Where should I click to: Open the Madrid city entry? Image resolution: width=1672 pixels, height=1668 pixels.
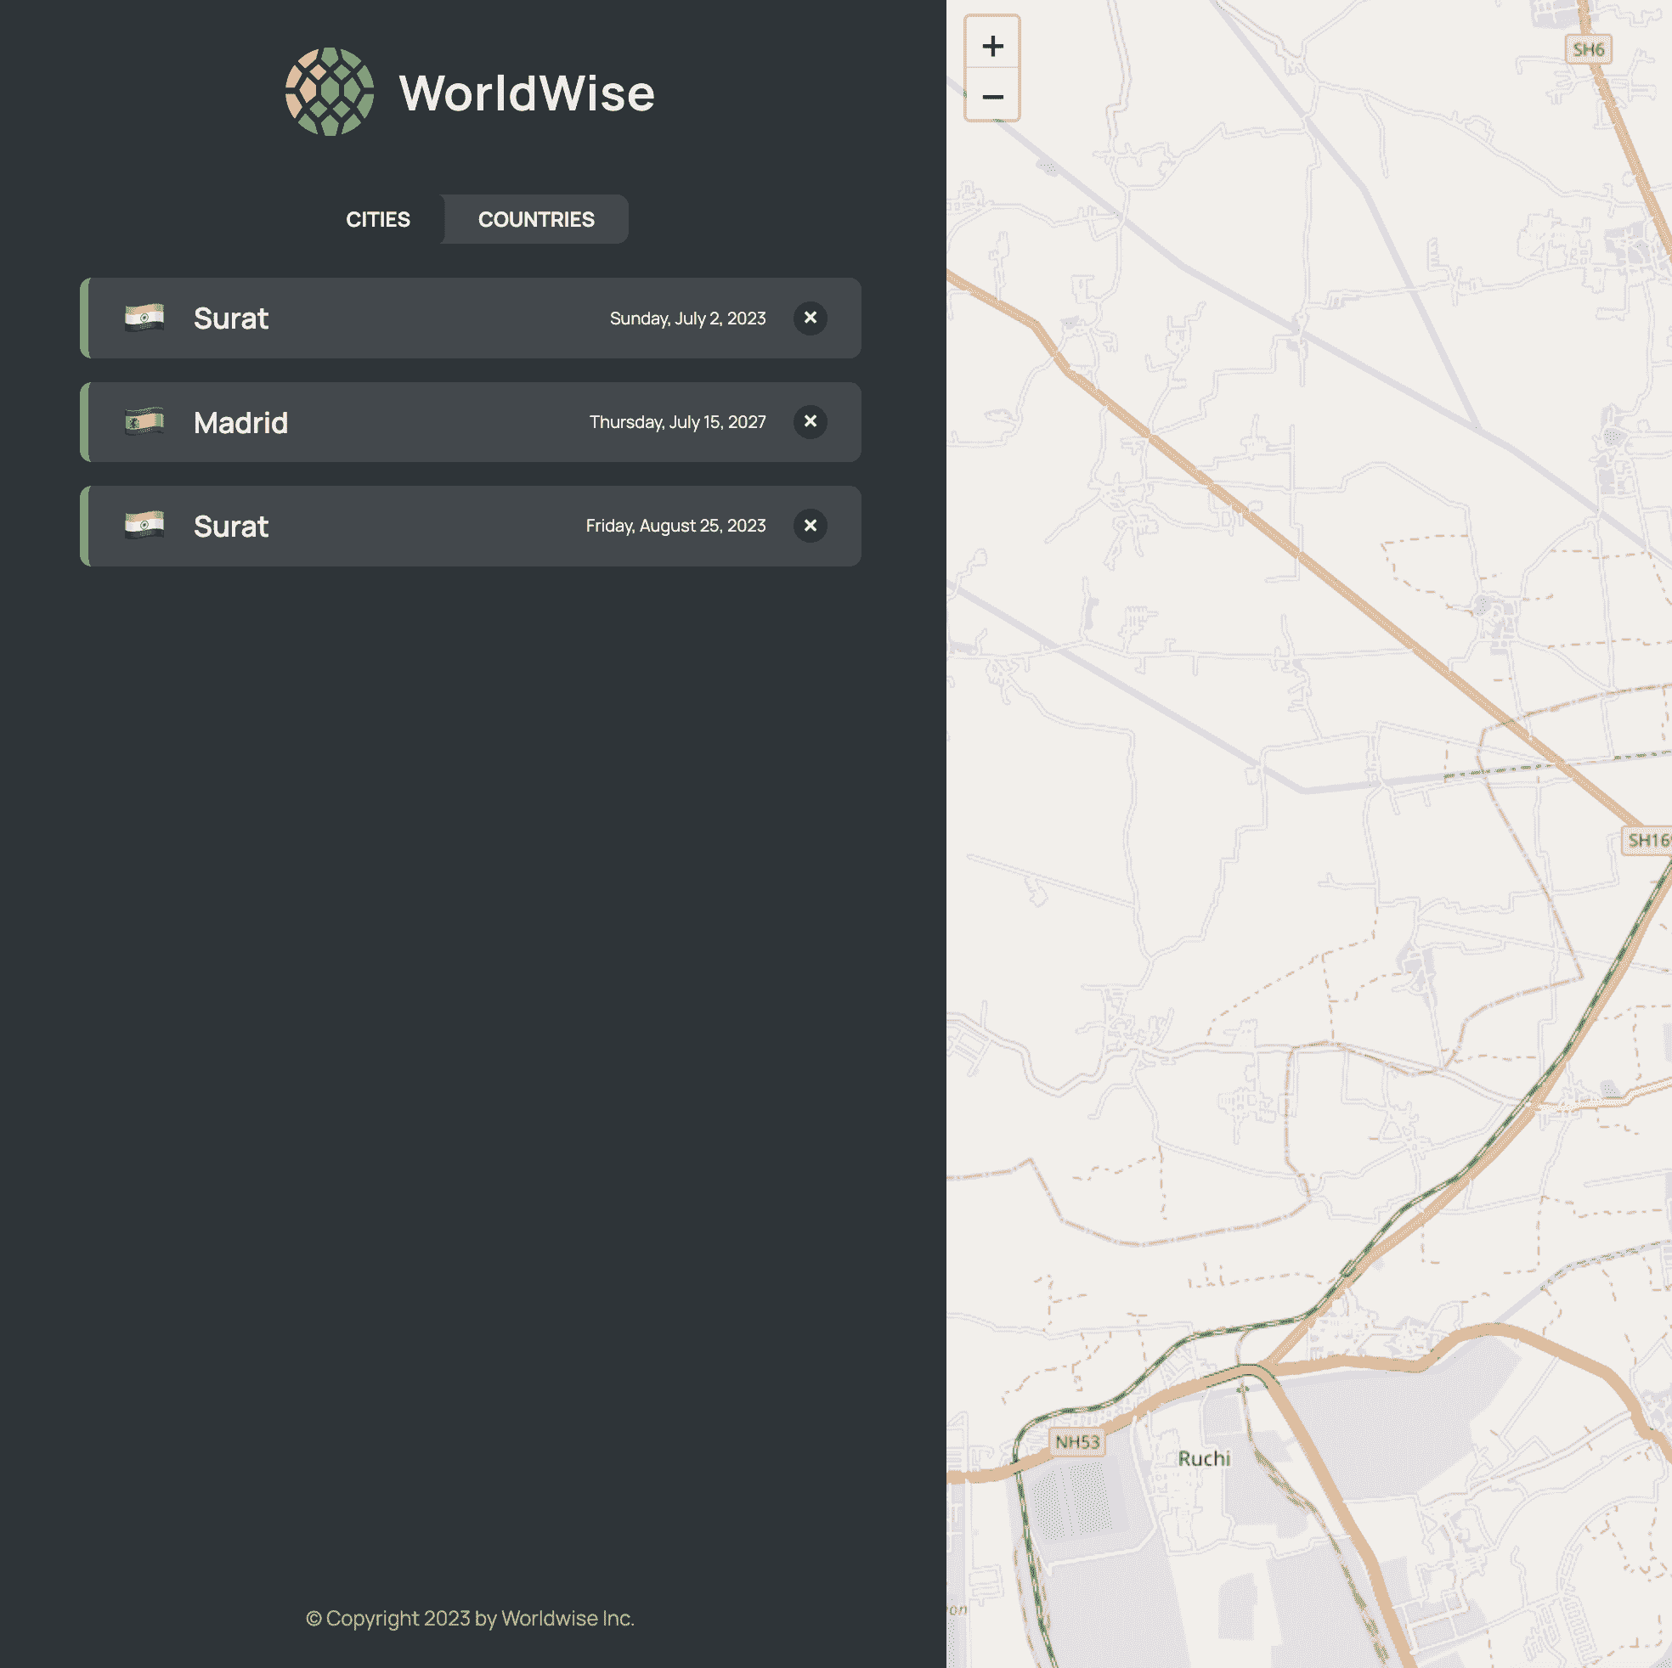coord(389,422)
